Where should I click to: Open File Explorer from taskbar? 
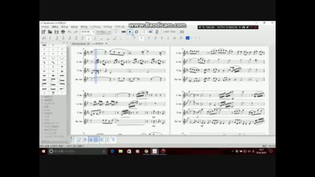coord(120,151)
